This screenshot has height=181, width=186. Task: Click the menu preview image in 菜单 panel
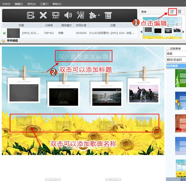(x=162, y=28)
